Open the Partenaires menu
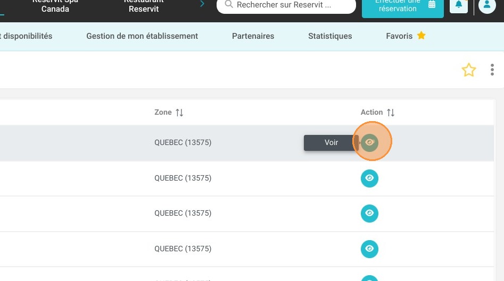 [253, 36]
